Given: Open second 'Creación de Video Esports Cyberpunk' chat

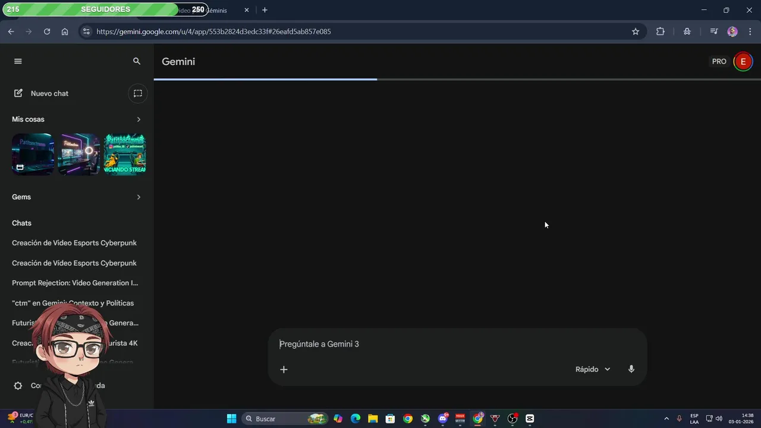Looking at the screenshot, I should tap(74, 263).
